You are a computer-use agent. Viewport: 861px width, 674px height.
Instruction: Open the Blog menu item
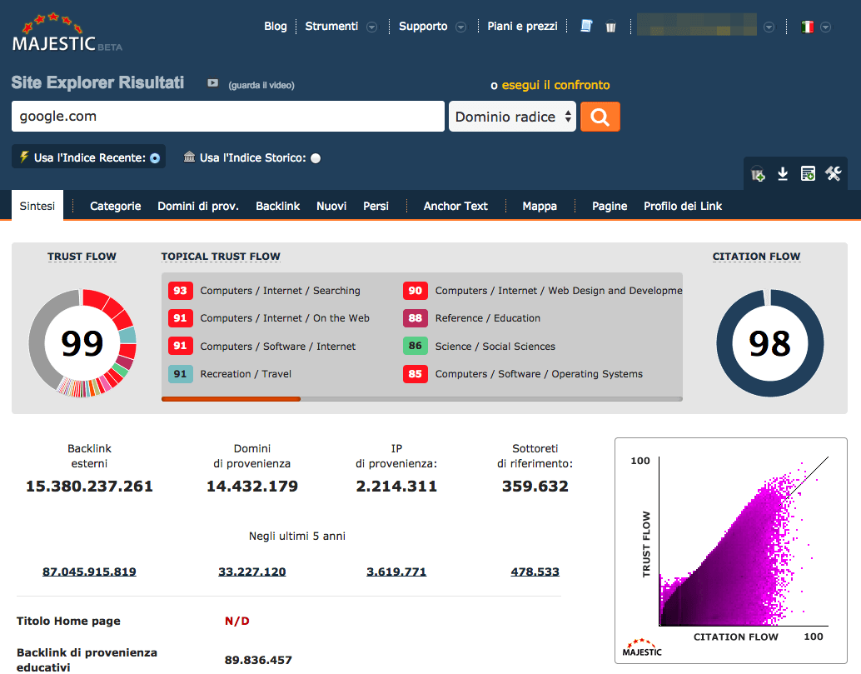275,27
